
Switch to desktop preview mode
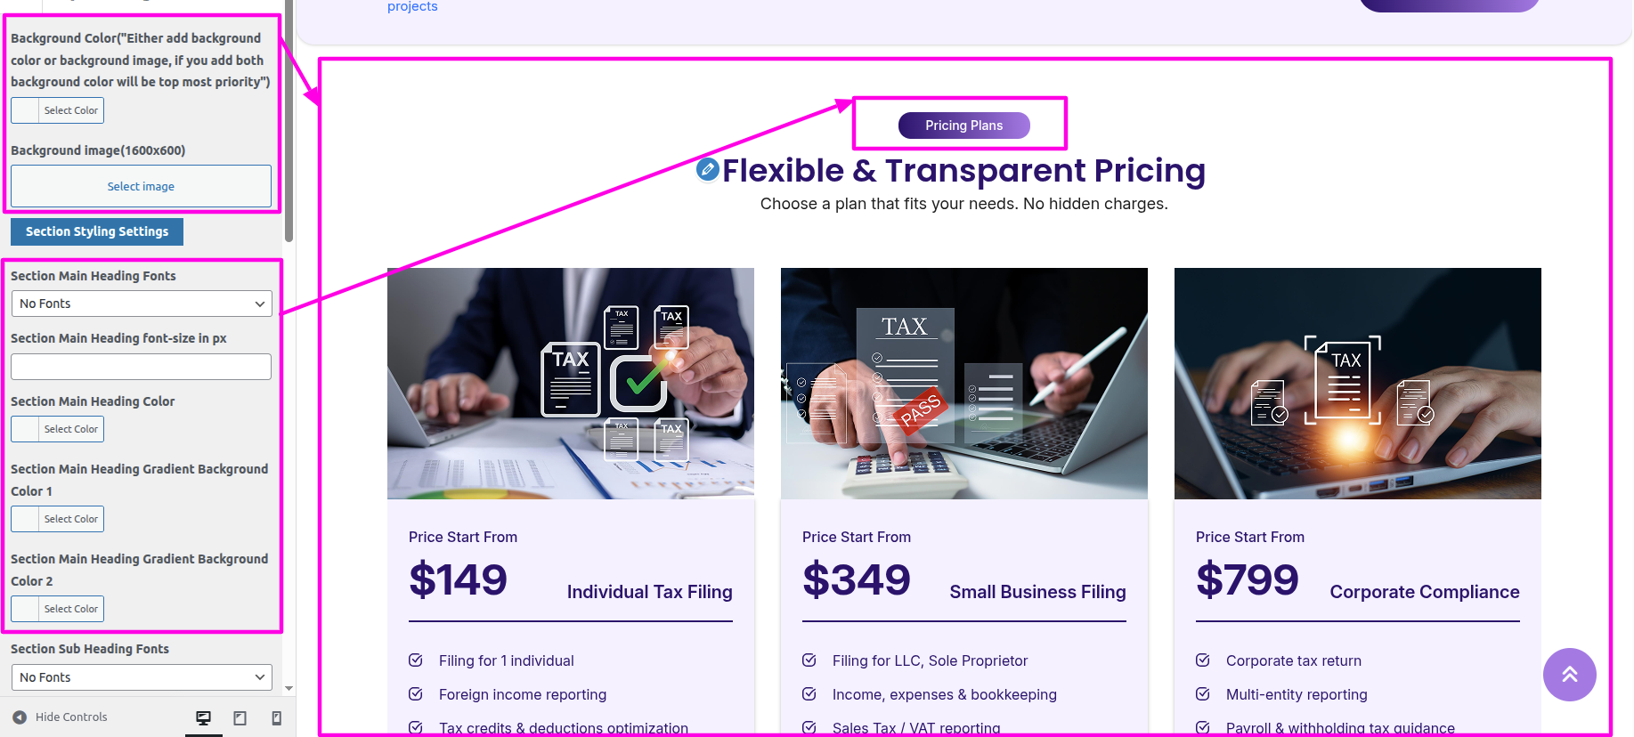pos(203,718)
